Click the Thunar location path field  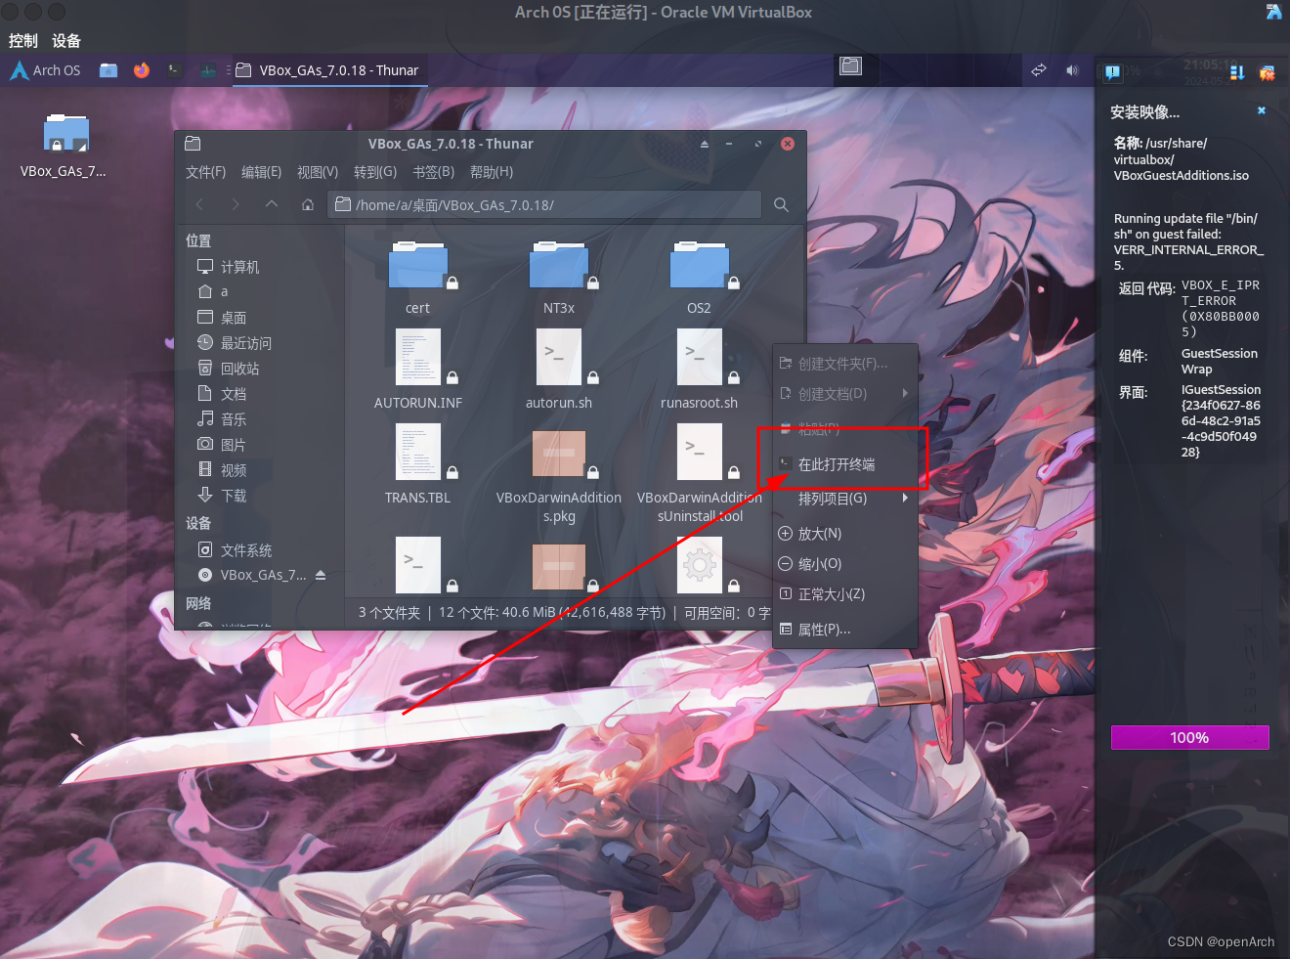(544, 204)
